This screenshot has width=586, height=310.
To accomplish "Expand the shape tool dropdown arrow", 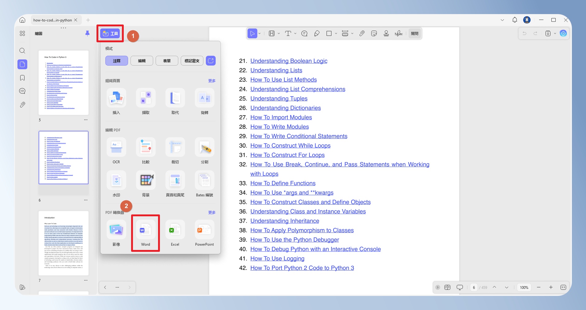I will pyautogui.click(x=336, y=33).
